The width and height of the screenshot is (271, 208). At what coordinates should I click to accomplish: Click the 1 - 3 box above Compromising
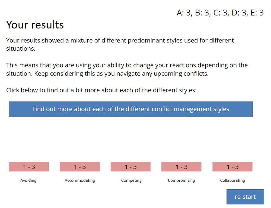click(x=181, y=167)
